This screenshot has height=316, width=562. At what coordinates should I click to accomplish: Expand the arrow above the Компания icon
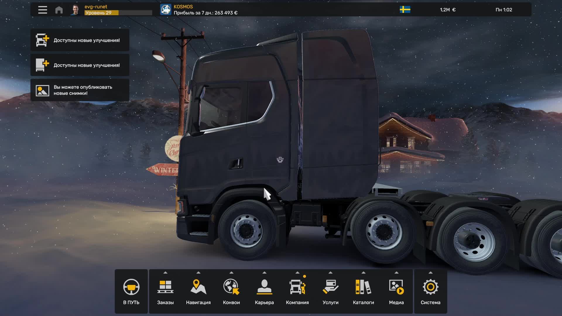coord(297,272)
